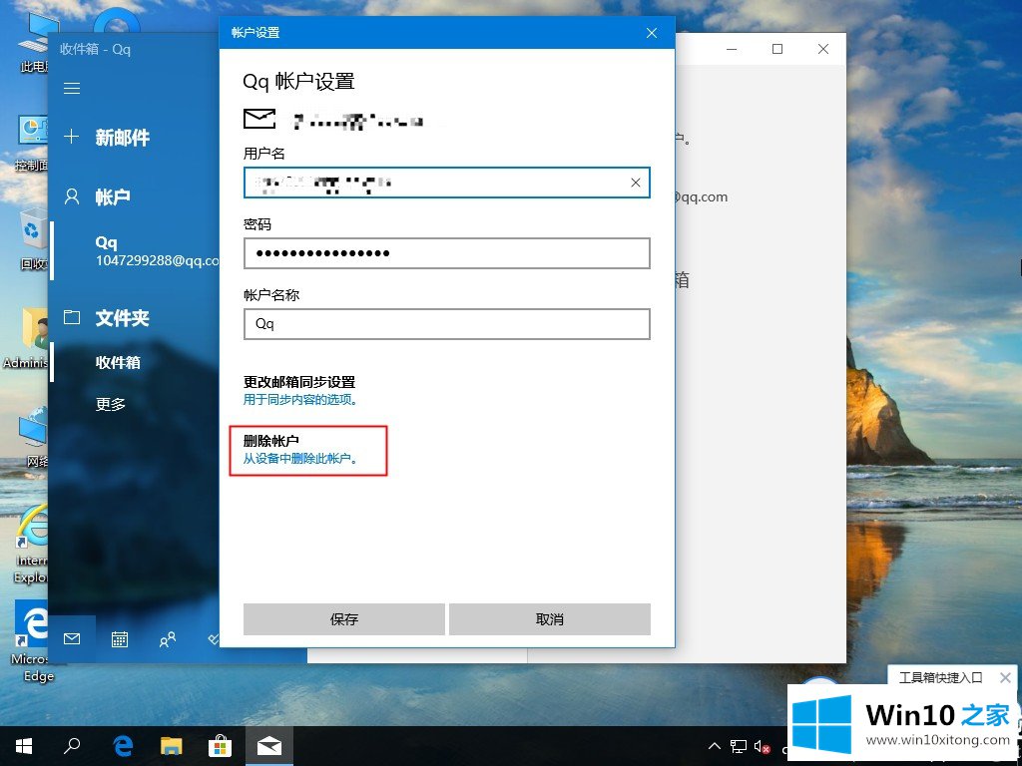Screen dimensions: 1022x766
Task: Cancel dialog with 取消 button
Action: pyautogui.click(x=550, y=618)
